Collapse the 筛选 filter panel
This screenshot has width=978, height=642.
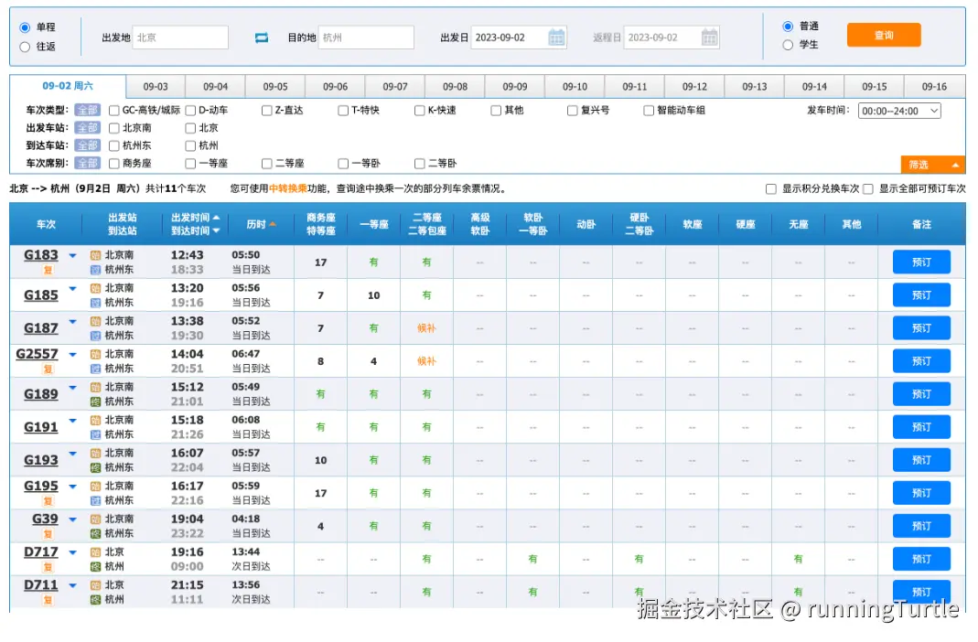pyautogui.click(x=932, y=165)
